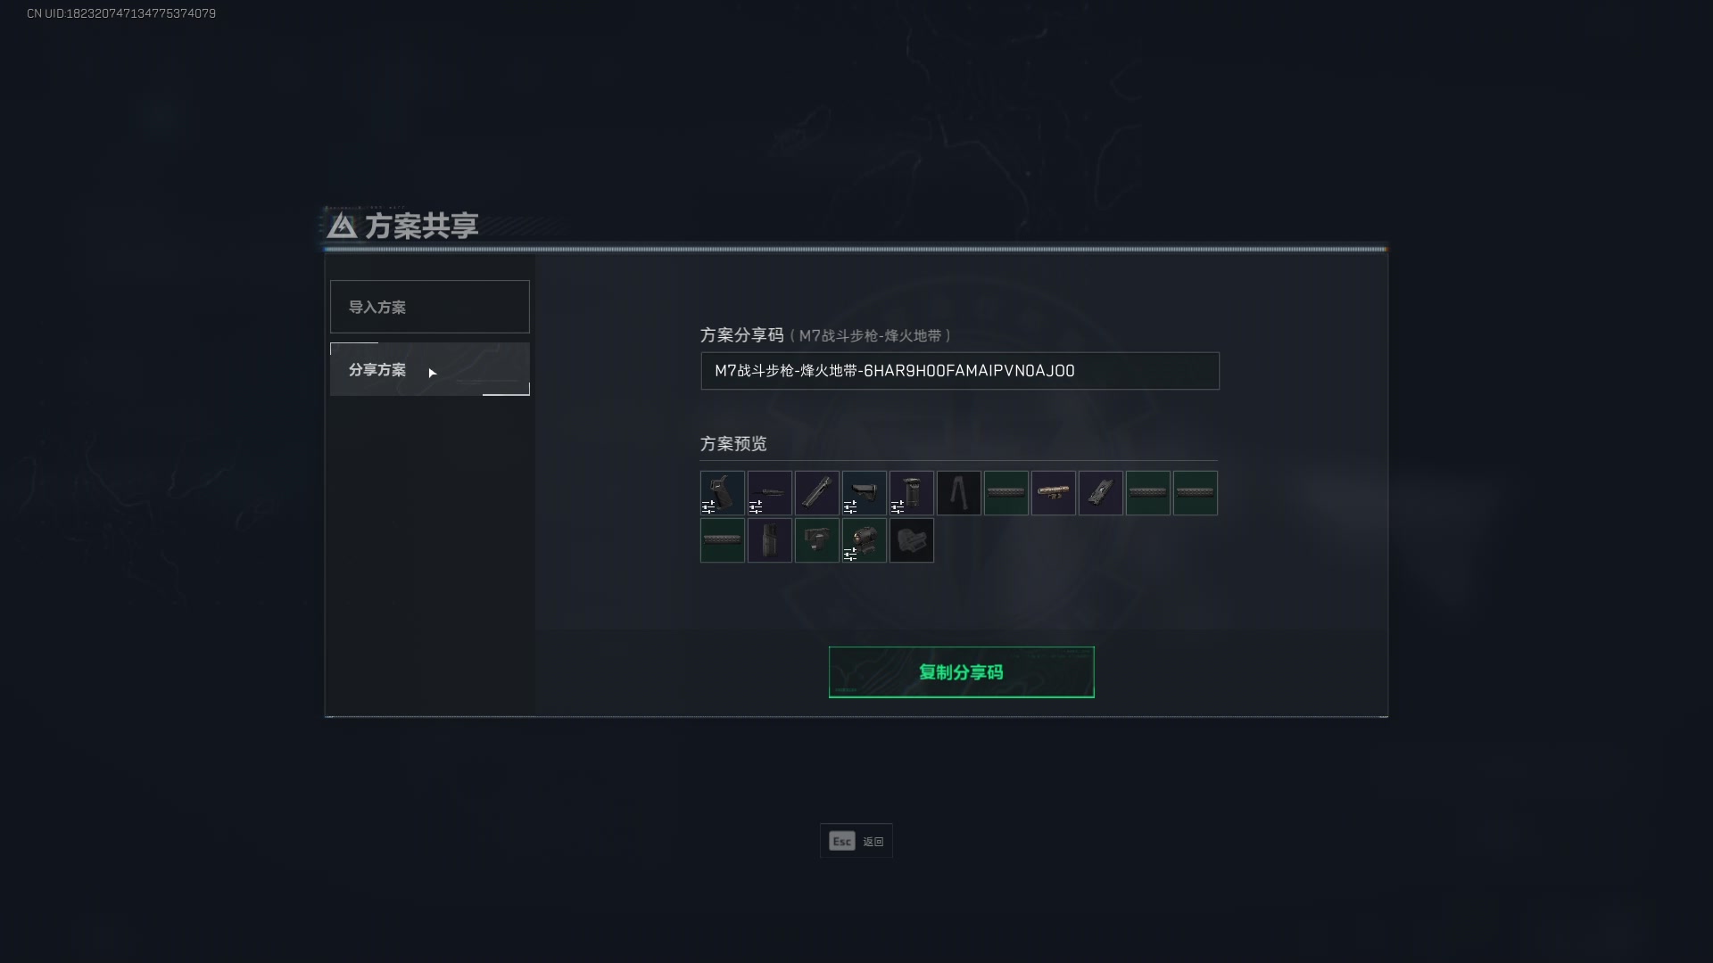Click the tan flashlight attachment icon
Screen dimensions: 1713x963
coord(1053,493)
